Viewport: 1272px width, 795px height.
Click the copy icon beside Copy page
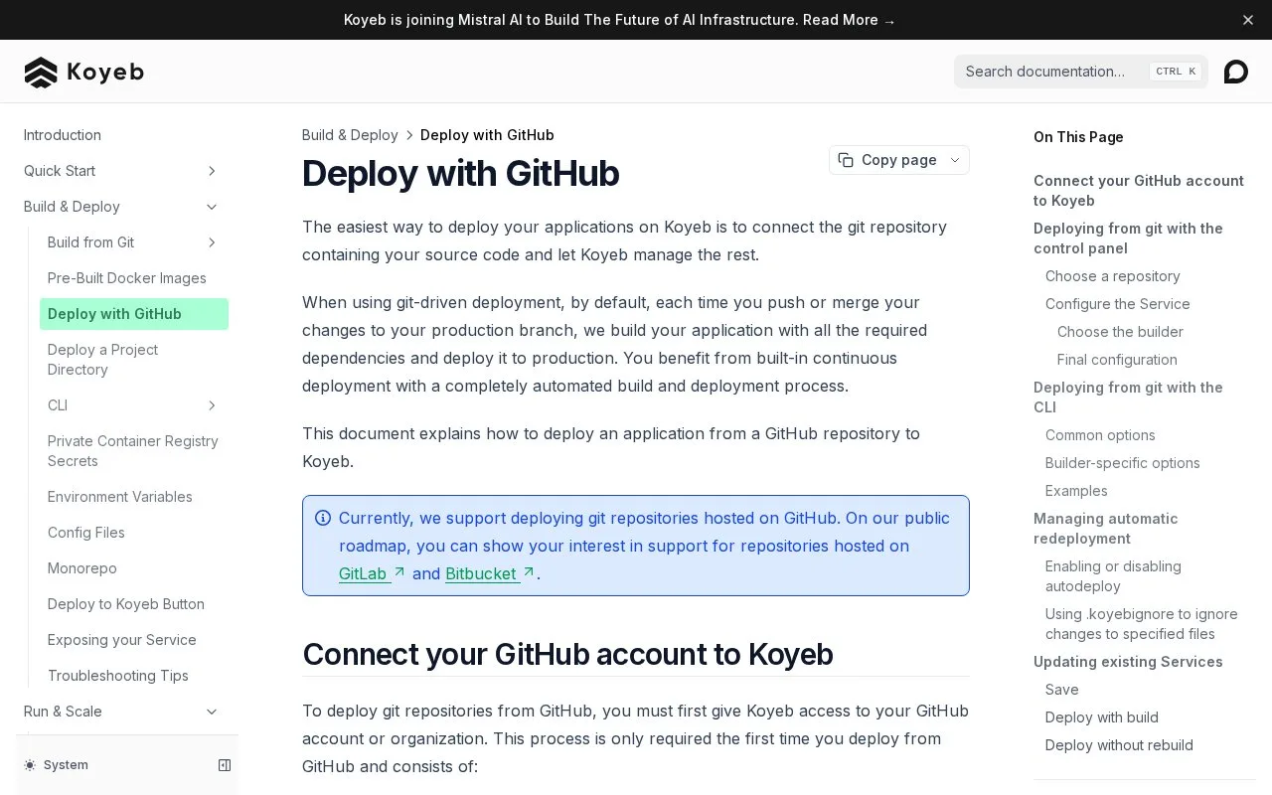(x=846, y=160)
